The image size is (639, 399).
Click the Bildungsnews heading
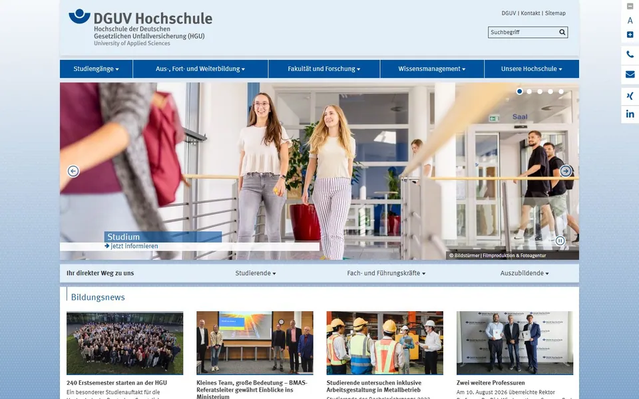tap(98, 297)
